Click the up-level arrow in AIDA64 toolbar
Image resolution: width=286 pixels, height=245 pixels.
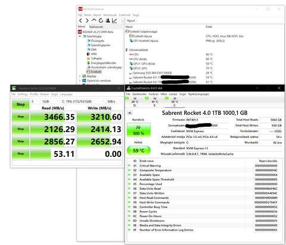(x=94, y=20)
